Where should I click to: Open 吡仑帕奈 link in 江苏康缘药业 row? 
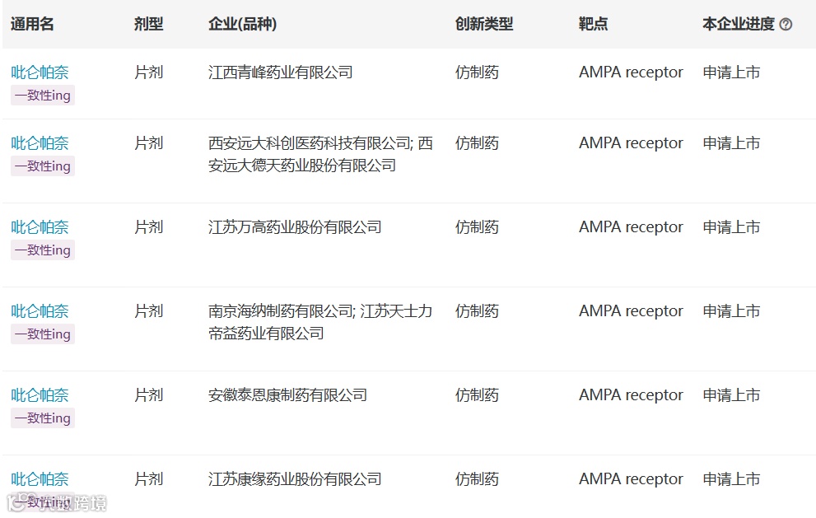[40, 479]
